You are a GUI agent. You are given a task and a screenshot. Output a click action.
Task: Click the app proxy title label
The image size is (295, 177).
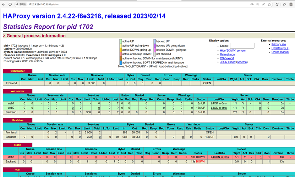pyautogui.click(x=17, y=170)
